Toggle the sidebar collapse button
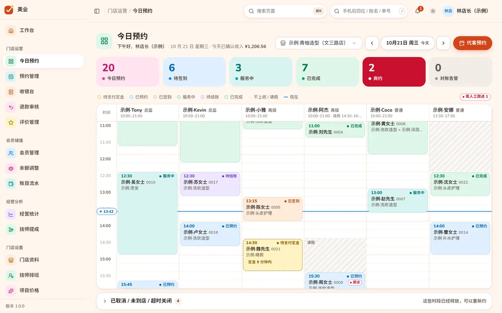The height and width of the screenshot is (313, 502). coord(97,11)
